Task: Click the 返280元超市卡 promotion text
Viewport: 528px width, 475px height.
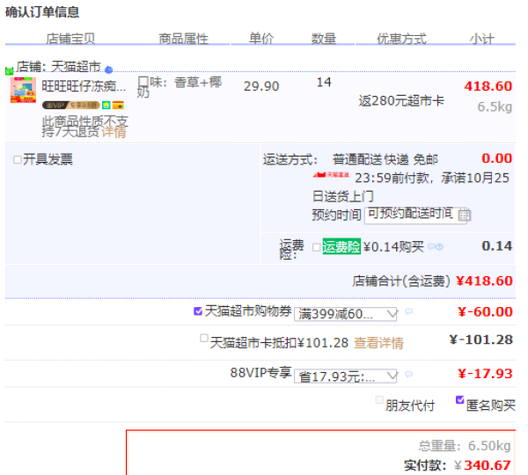Action: tap(401, 100)
